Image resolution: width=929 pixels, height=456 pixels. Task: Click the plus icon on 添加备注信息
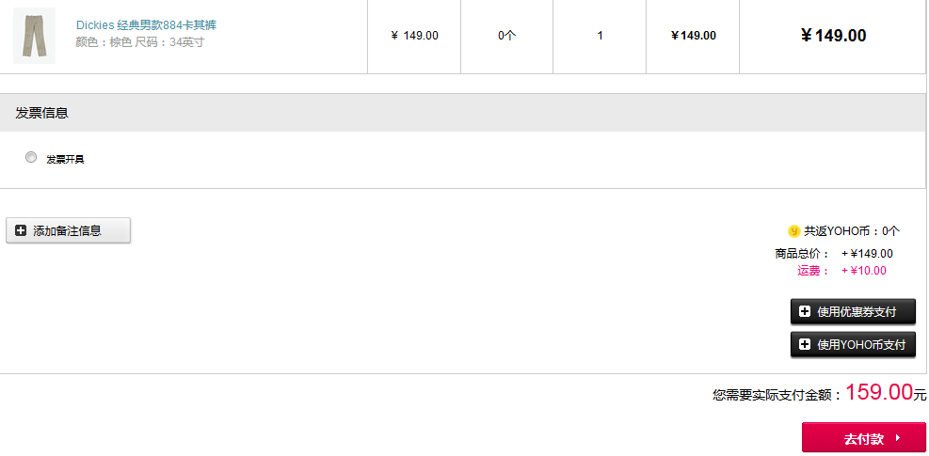pyautogui.click(x=21, y=231)
